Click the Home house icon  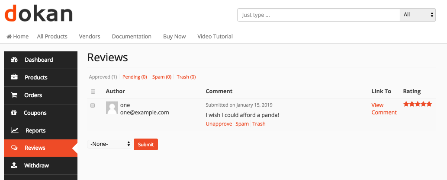9,37
